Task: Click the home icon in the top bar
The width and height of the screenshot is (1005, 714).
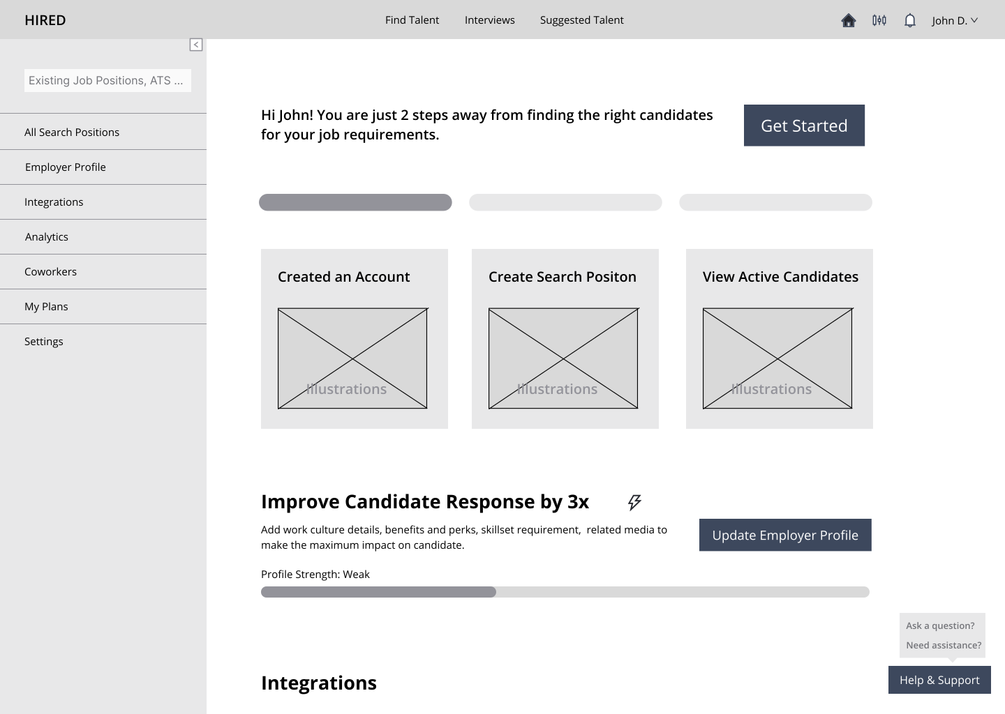Action: coord(848,20)
